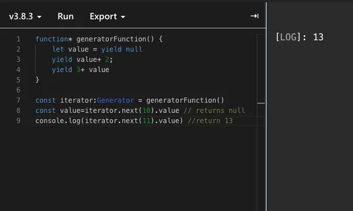The image size is (353, 211).
Task: Click the 'generatorFunction()' name on line 1
Action: pos(115,39)
